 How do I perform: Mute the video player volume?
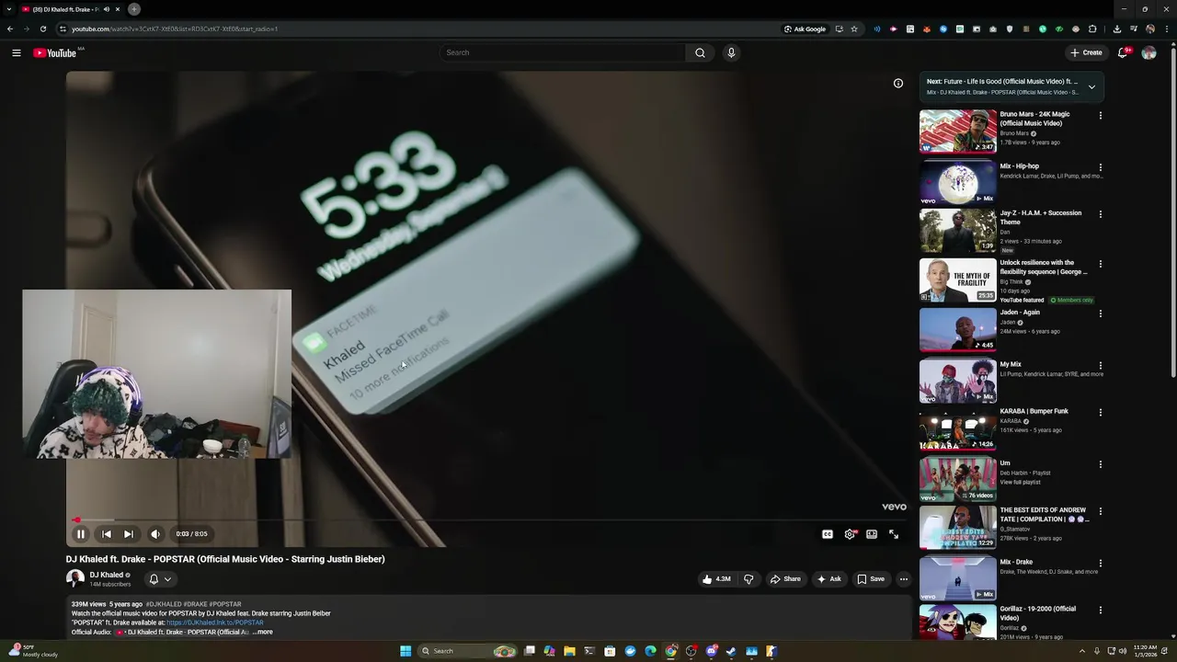coord(154,533)
